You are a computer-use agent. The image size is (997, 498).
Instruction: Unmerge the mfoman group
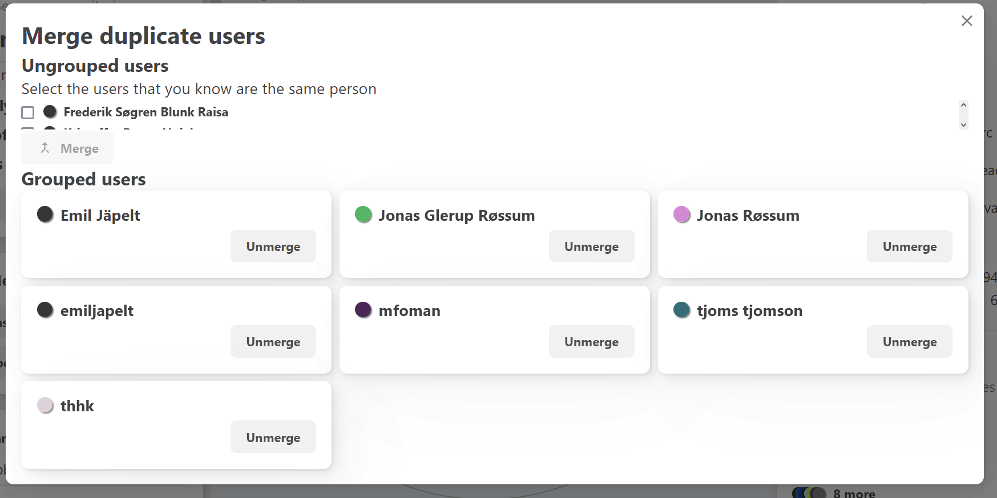pos(591,341)
